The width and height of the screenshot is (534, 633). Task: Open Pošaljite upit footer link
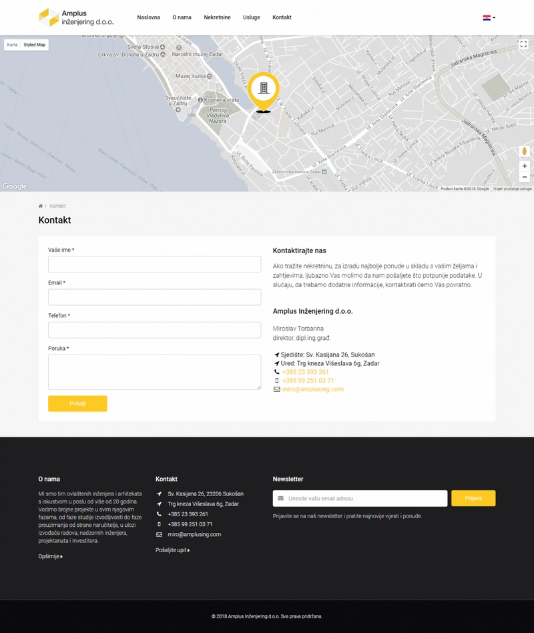[172, 550]
